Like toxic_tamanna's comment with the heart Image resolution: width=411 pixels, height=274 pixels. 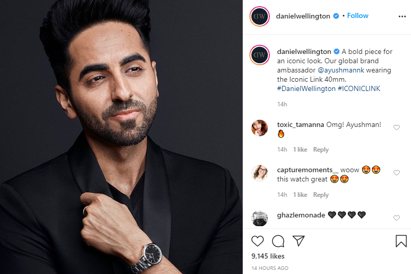point(397,127)
